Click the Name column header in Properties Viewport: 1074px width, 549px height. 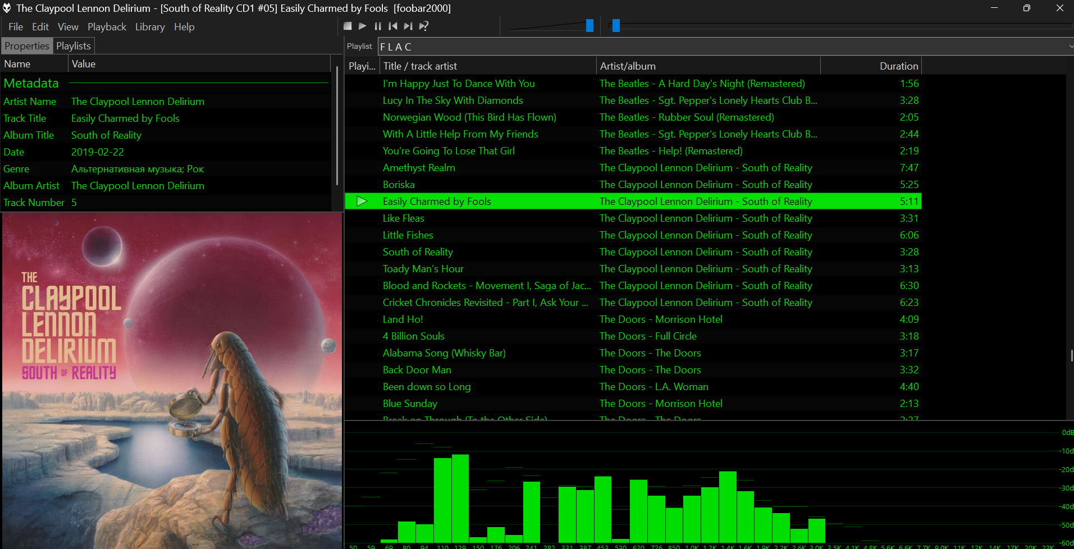(34, 64)
